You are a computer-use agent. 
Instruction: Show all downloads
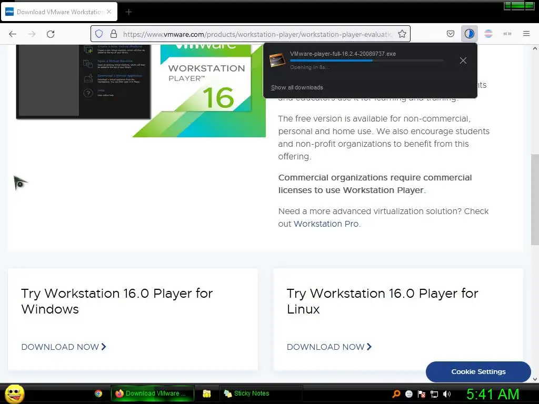pyautogui.click(x=297, y=88)
